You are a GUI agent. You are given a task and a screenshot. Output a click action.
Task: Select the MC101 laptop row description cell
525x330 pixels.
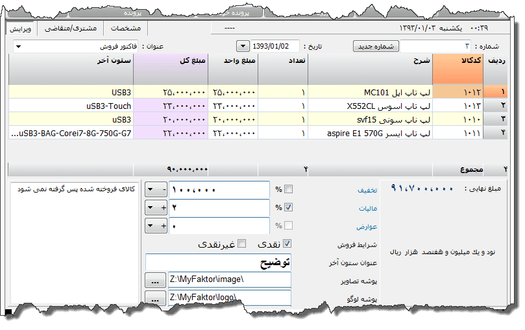point(370,92)
